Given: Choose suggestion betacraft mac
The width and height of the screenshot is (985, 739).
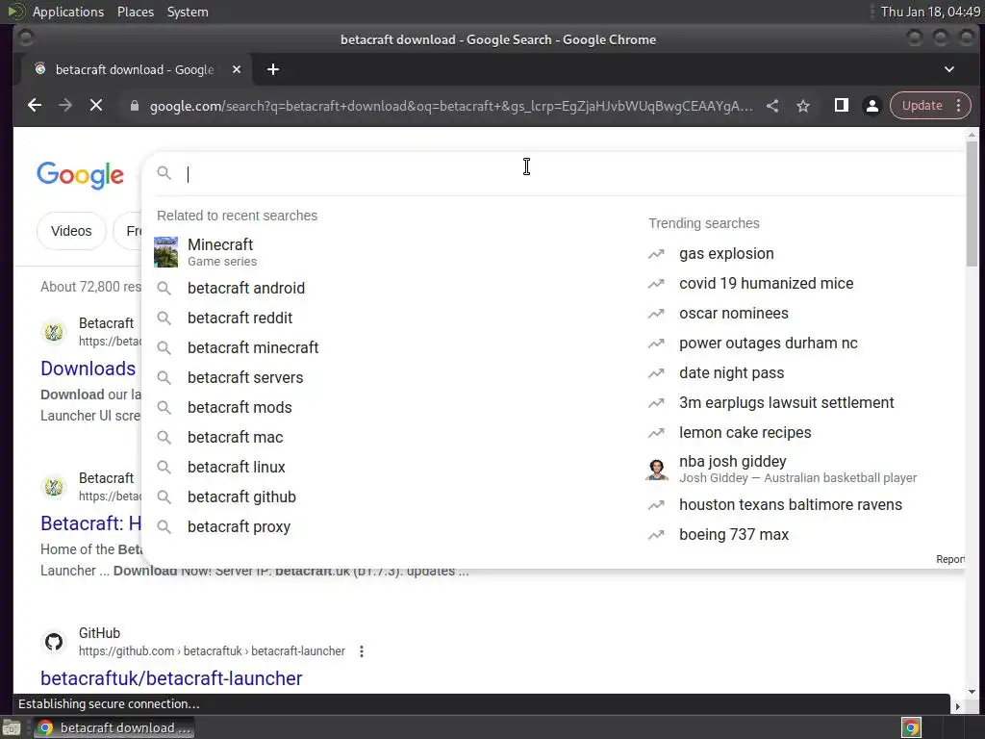Looking at the screenshot, I should pos(235,438).
